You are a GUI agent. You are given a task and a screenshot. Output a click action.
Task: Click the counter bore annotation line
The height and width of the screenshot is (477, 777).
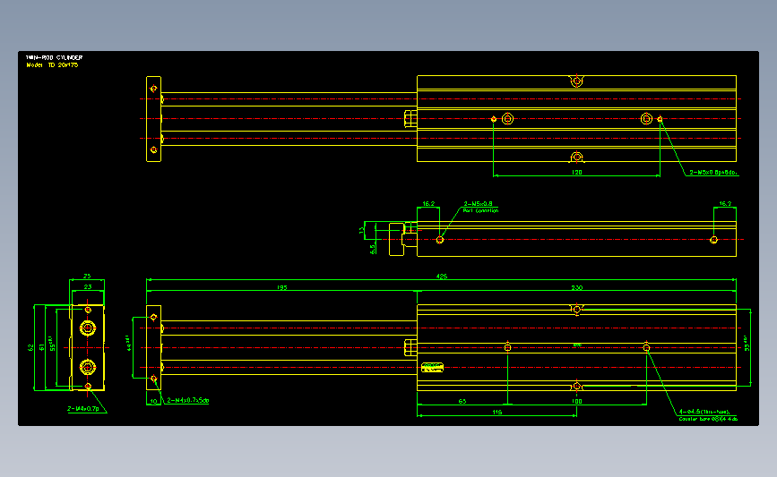[x=708, y=419]
